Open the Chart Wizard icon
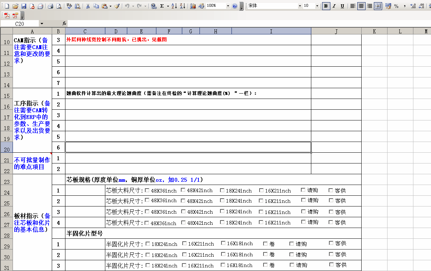This screenshot has height=271, width=431. pyautogui.click(x=193, y=6)
